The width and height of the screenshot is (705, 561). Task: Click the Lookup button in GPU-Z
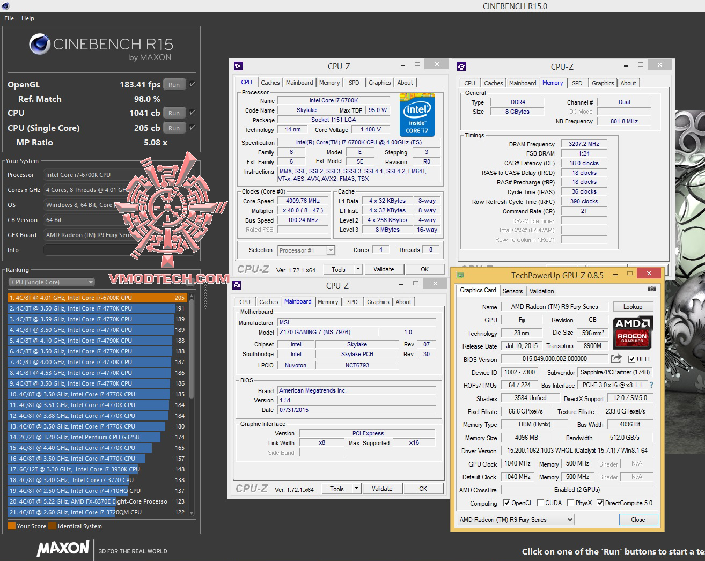(633, 307)
